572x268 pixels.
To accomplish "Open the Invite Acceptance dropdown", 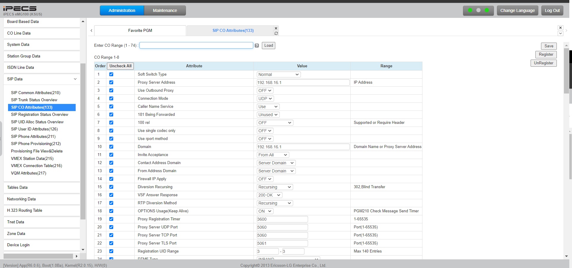I will 273,155.
